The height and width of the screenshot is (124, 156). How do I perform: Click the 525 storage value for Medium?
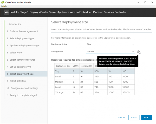pyautogui.click(x=100, y=82)
